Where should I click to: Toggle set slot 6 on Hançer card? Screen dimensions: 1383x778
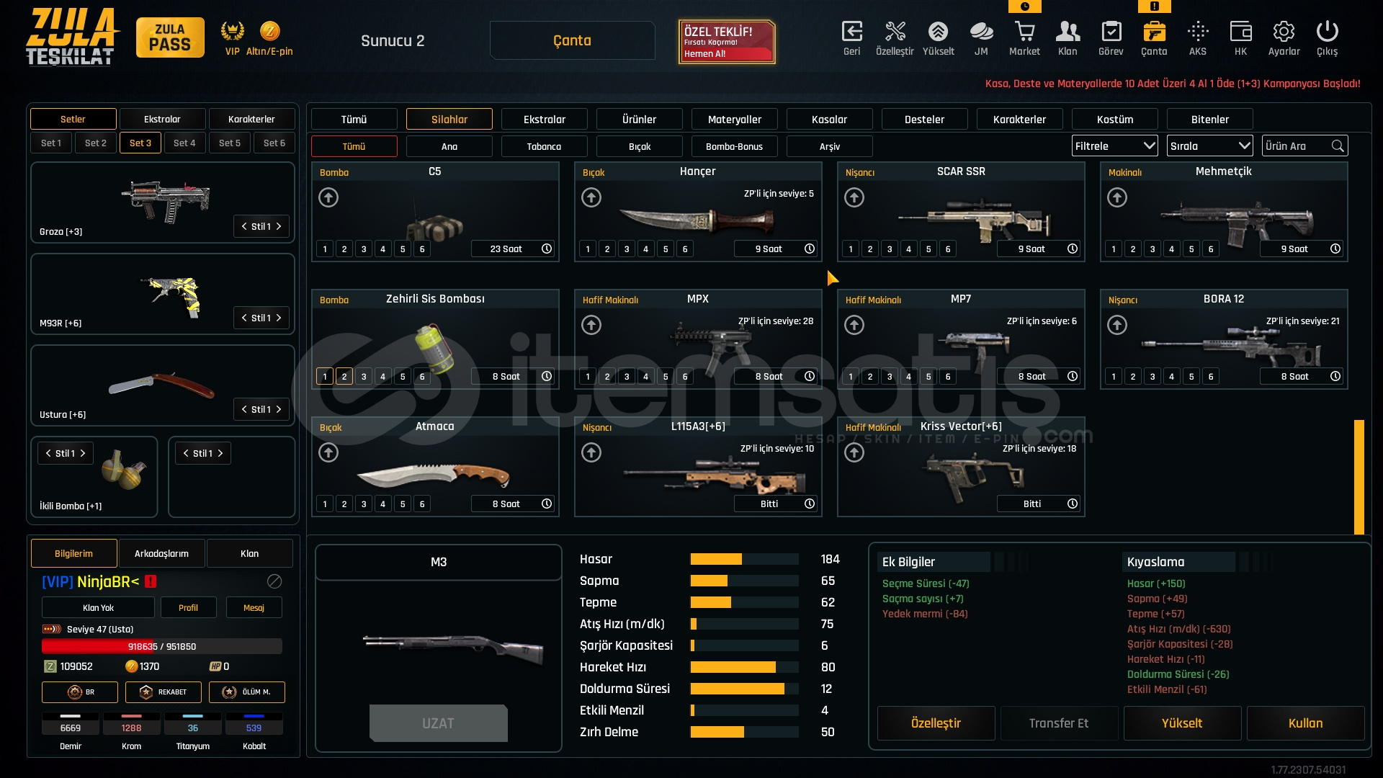[x=685, y=249]
